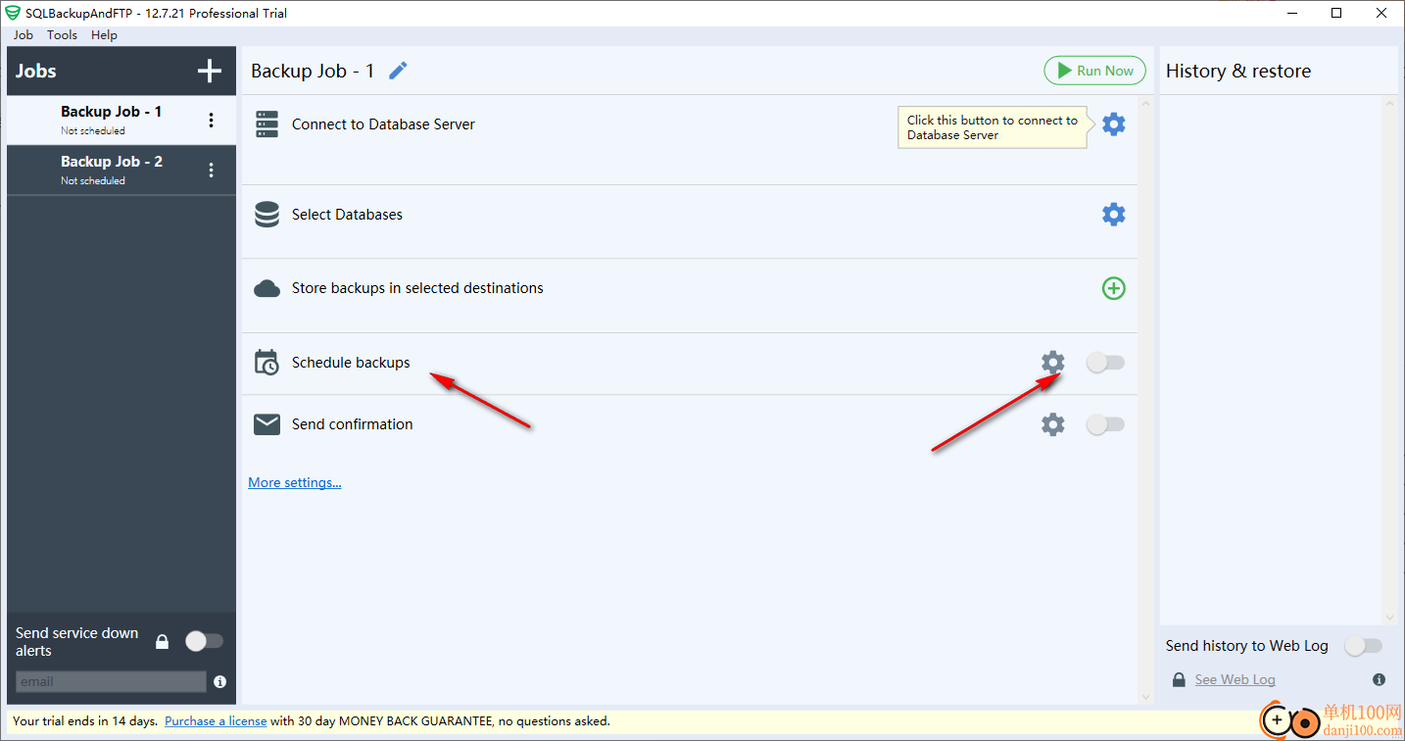Click info icon next to email field

[220, 682]
